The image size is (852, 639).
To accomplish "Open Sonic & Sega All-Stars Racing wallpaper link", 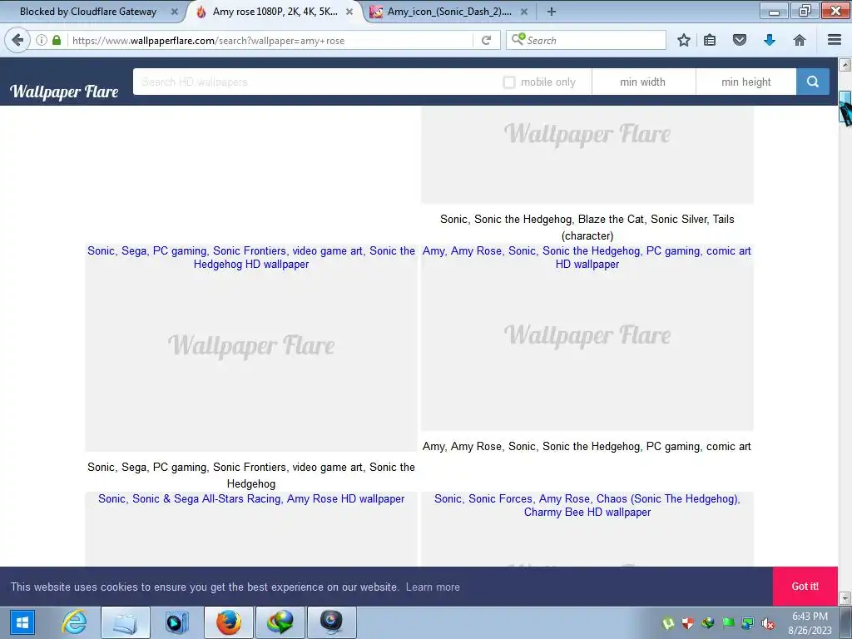I will pos(251,499).
